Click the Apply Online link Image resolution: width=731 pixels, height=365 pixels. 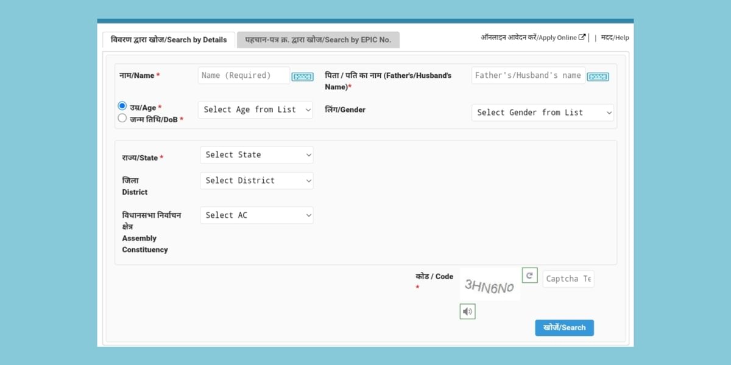coord(533,38)
